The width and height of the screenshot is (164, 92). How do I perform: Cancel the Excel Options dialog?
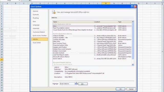click(131, 89)
